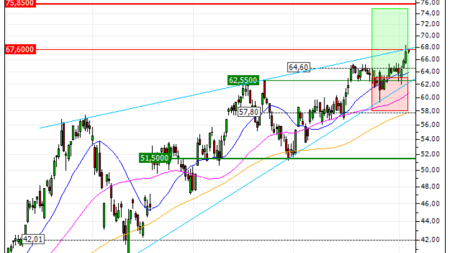Click the 42,00 axis price tick
The height and width of the screenshot is (253, 450).
tap(430, 239)
